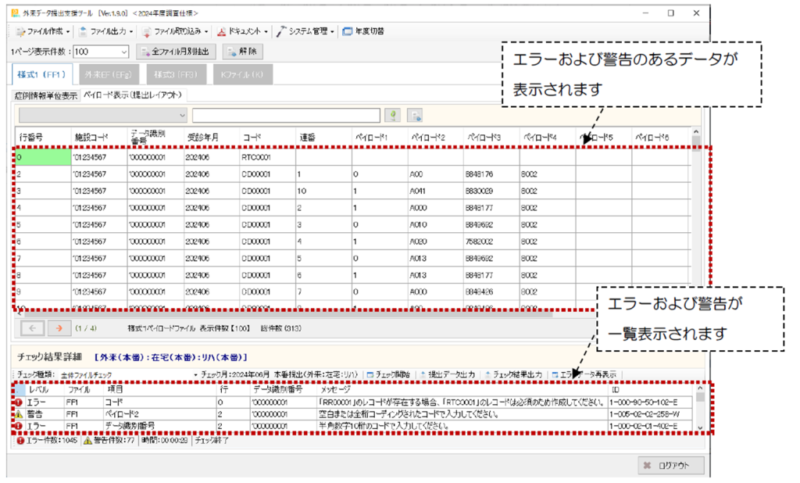Switch to the 様式3 (FF3) tab

tap(176, 74)
